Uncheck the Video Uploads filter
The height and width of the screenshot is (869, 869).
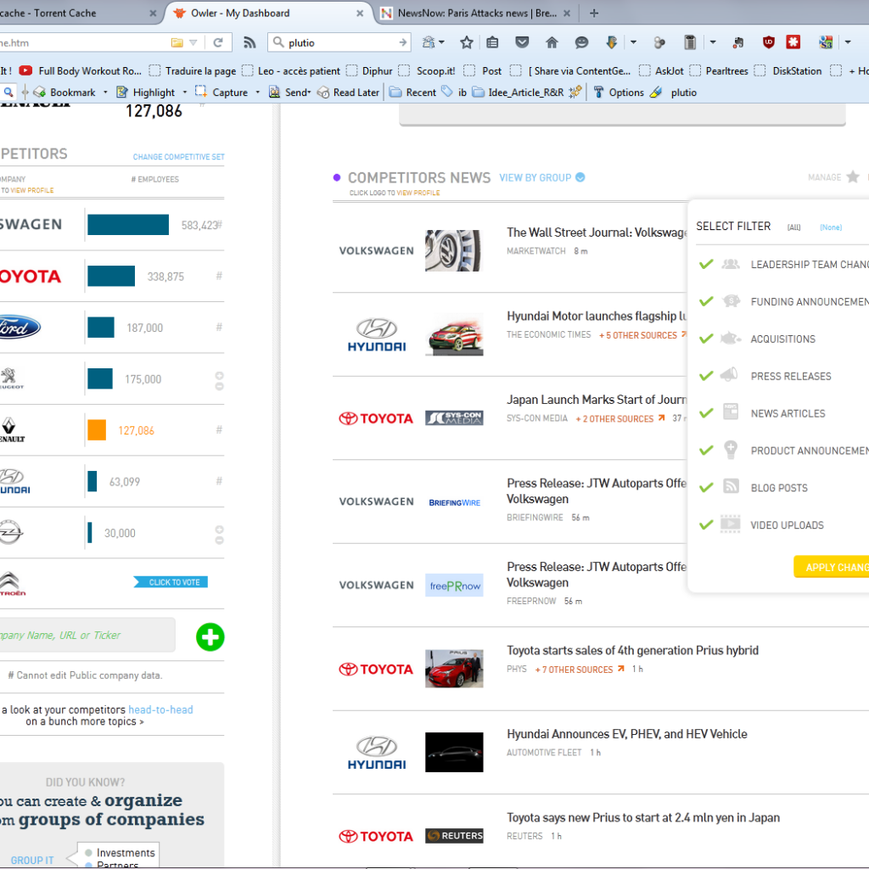706,524
